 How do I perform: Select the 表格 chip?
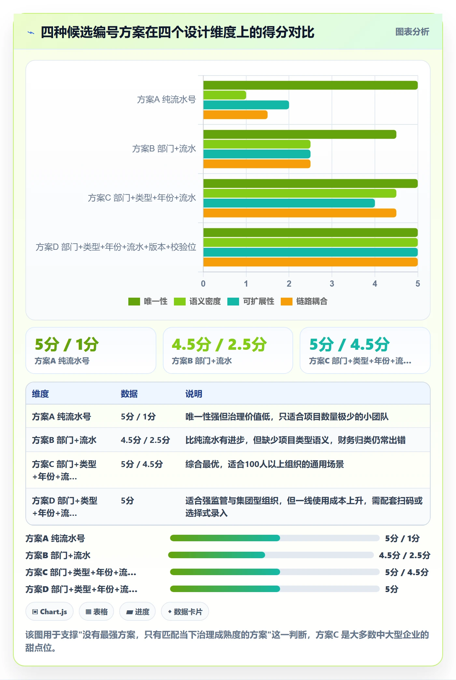[96, 612]
